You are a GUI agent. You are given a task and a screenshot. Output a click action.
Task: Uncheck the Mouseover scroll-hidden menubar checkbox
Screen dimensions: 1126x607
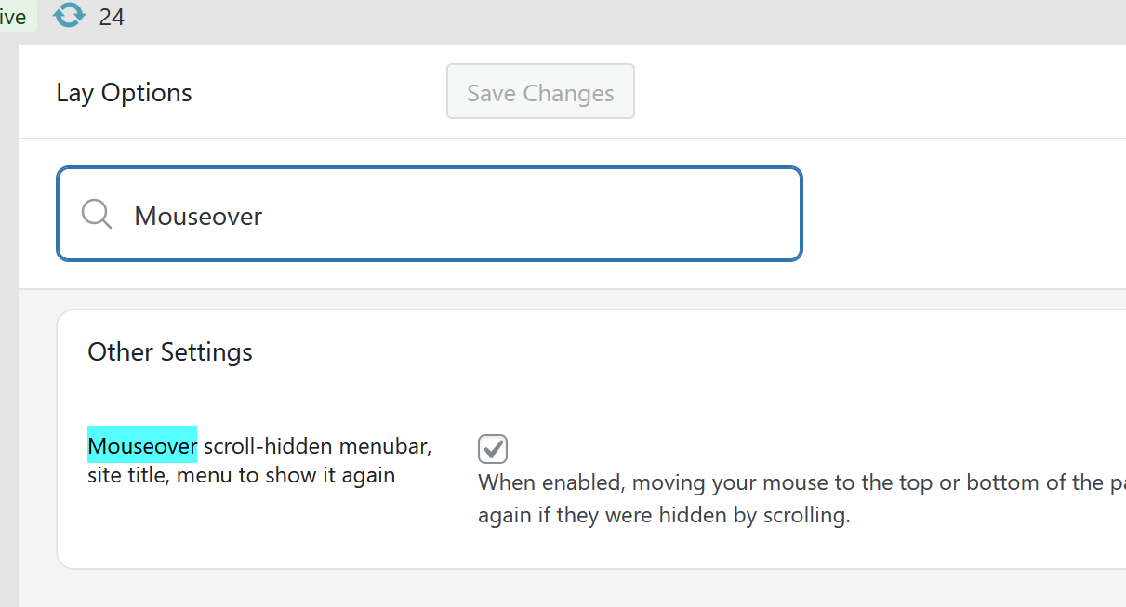[x=493, y=448]
